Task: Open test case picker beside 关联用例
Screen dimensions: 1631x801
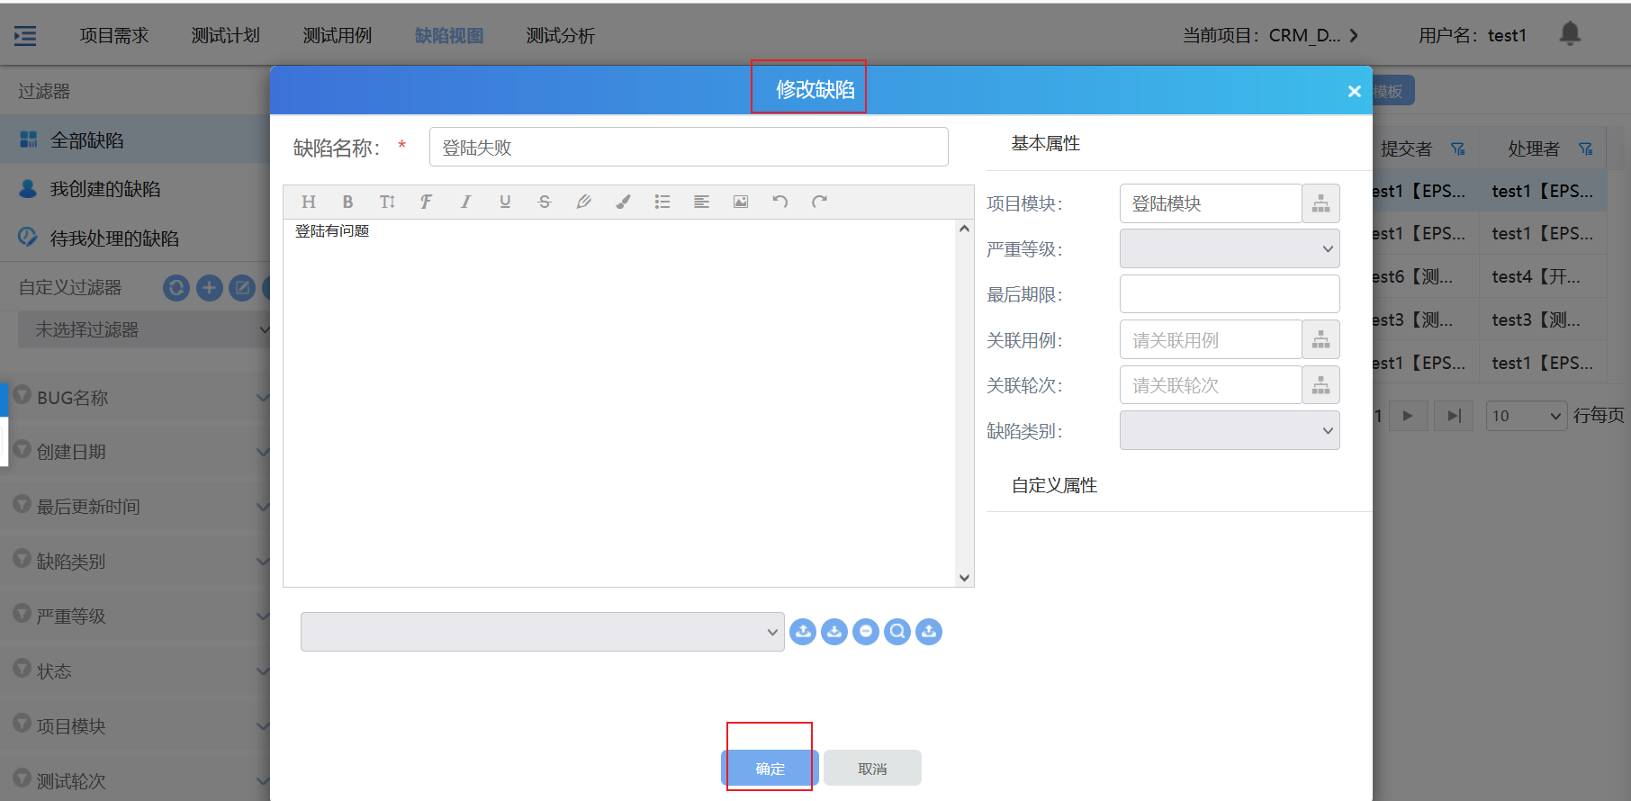Action: point(1320,340)
